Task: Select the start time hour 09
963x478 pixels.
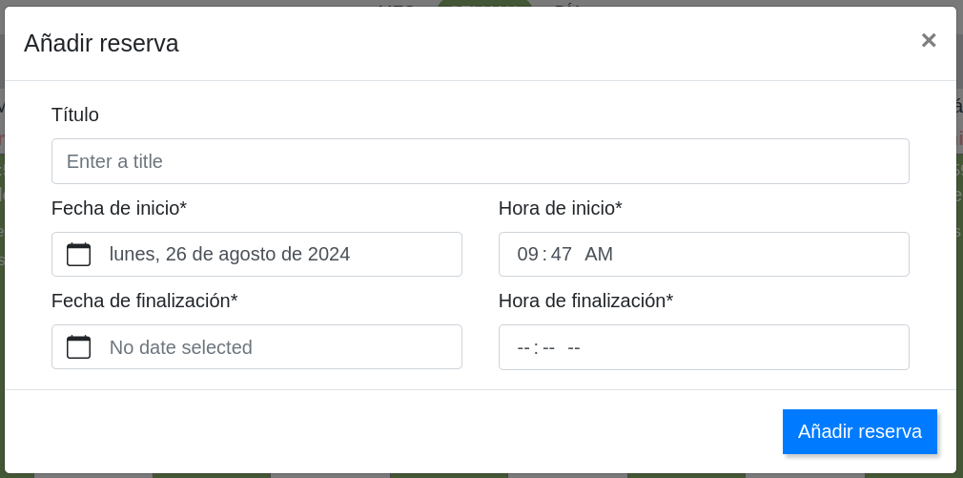Action: [x=527, y=254]
